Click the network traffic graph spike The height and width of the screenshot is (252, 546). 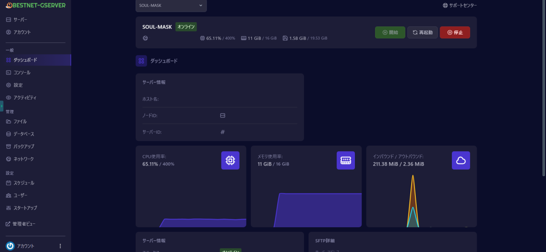(x=413, y=202)
